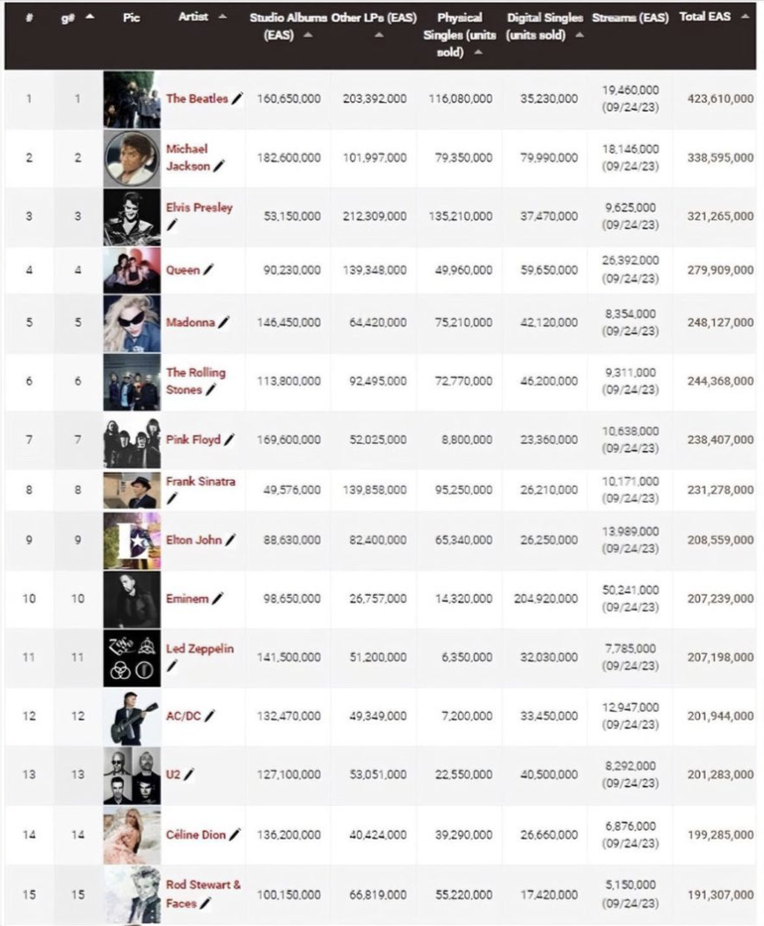Sort table by Artist column arrow
Screen dimensions: 764x926
point(223,17)
